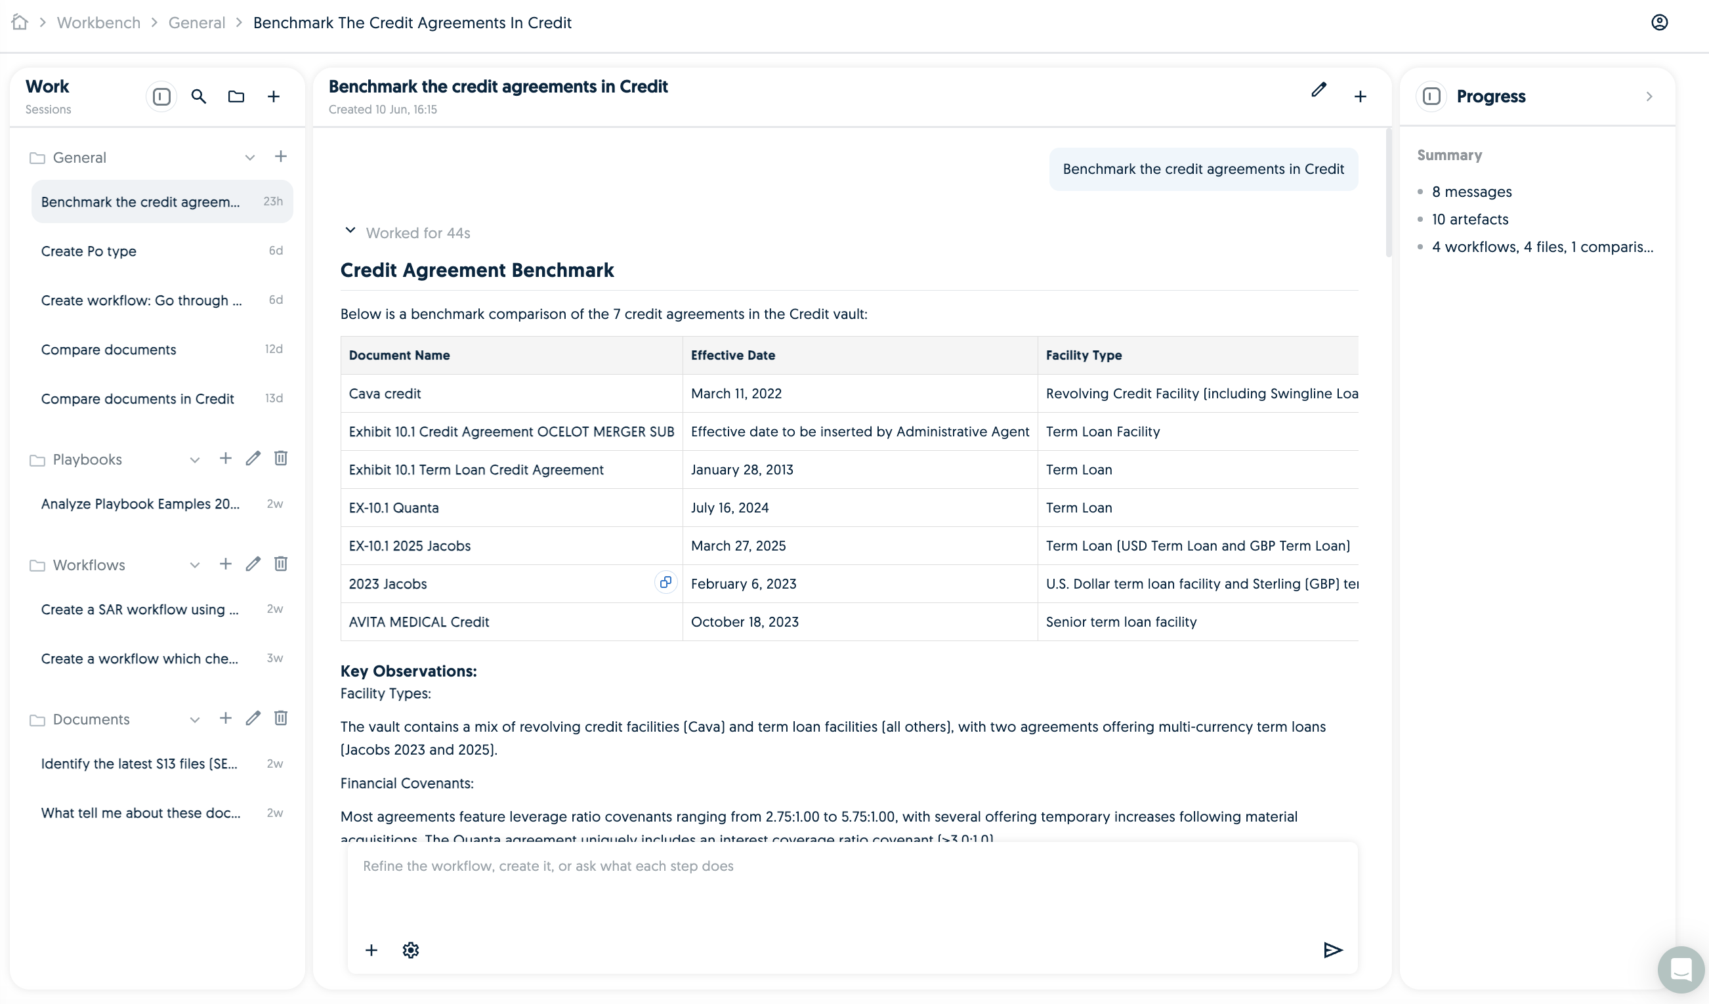
Task: Open the chat support bubble
Action: (x=1681, y=969)
